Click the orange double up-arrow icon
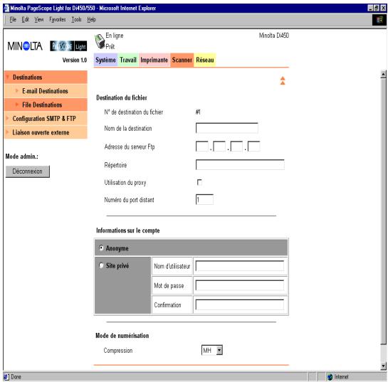This screenshot has height=382, width=388. pyautogui.click(x=283, y=80)
